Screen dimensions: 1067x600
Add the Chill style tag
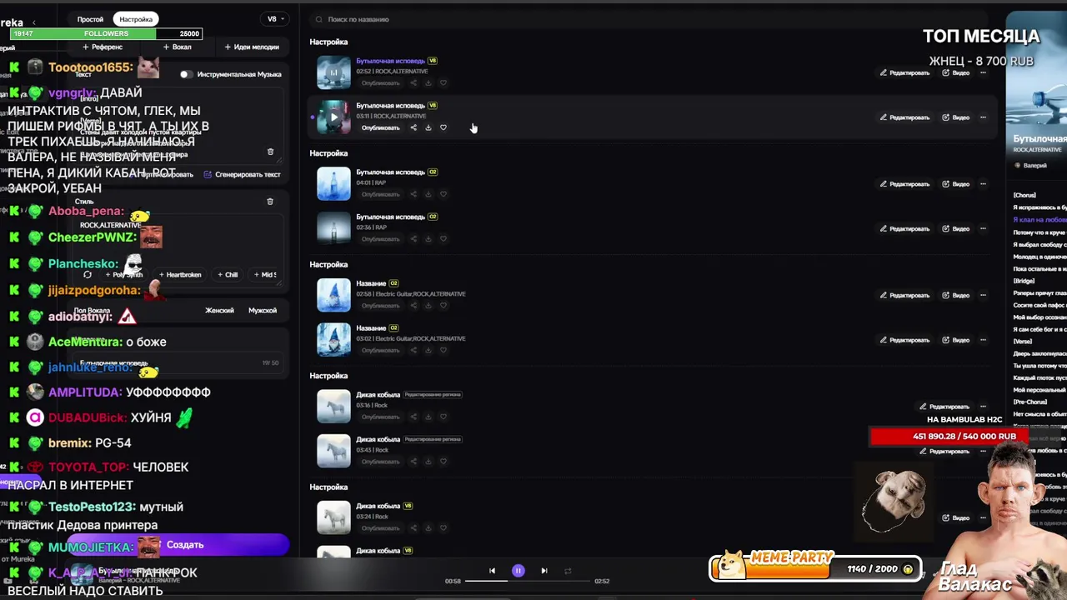coord(227,274)
